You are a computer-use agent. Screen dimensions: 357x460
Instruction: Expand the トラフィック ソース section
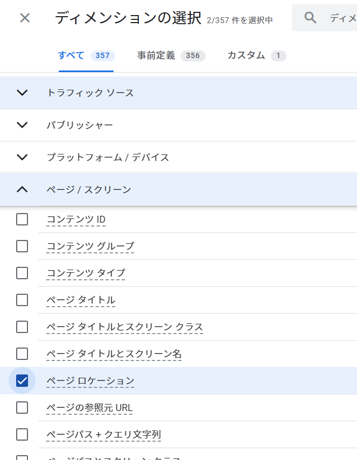[22, 93]
